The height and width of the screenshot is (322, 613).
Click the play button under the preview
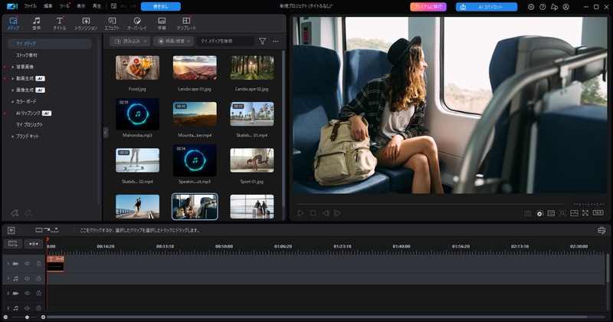pyautogui.click(x=300, y=213)
